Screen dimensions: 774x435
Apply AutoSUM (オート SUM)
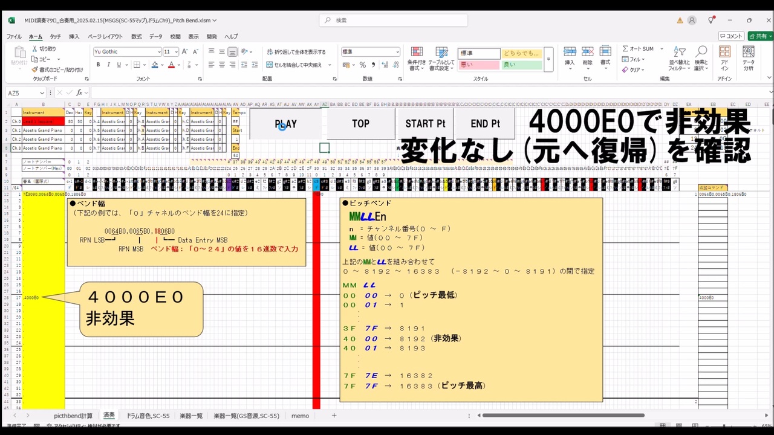click(x=641, y=49)
